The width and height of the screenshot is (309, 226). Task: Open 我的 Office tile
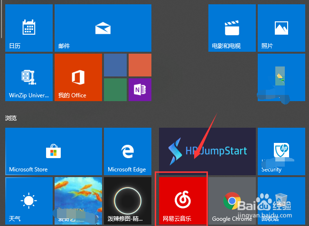click(78, 77)
